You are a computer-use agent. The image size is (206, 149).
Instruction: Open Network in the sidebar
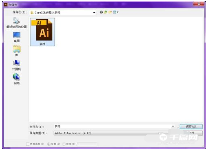point(16,79)
